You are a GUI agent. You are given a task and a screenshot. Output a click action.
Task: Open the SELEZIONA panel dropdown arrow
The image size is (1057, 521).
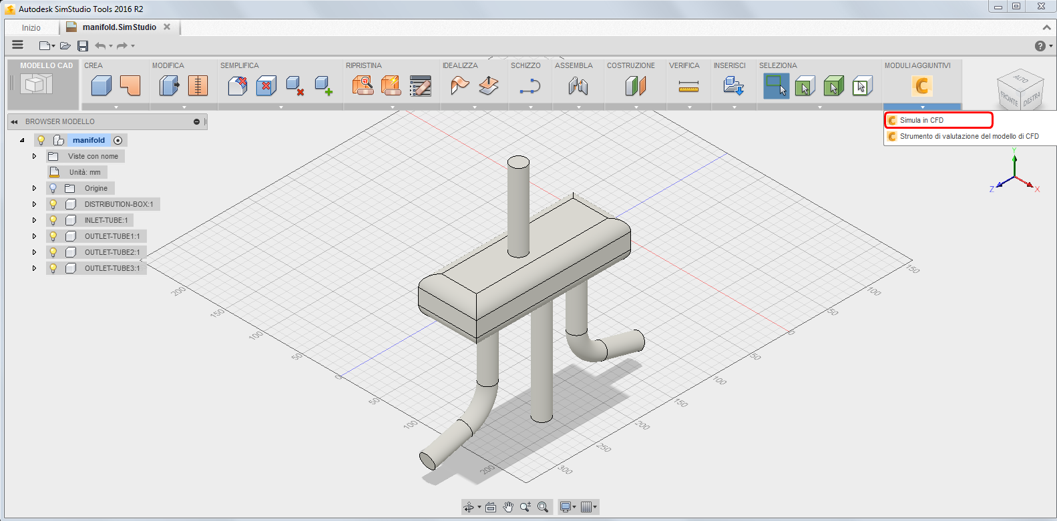pyautogui.click(x=820, y=107)
